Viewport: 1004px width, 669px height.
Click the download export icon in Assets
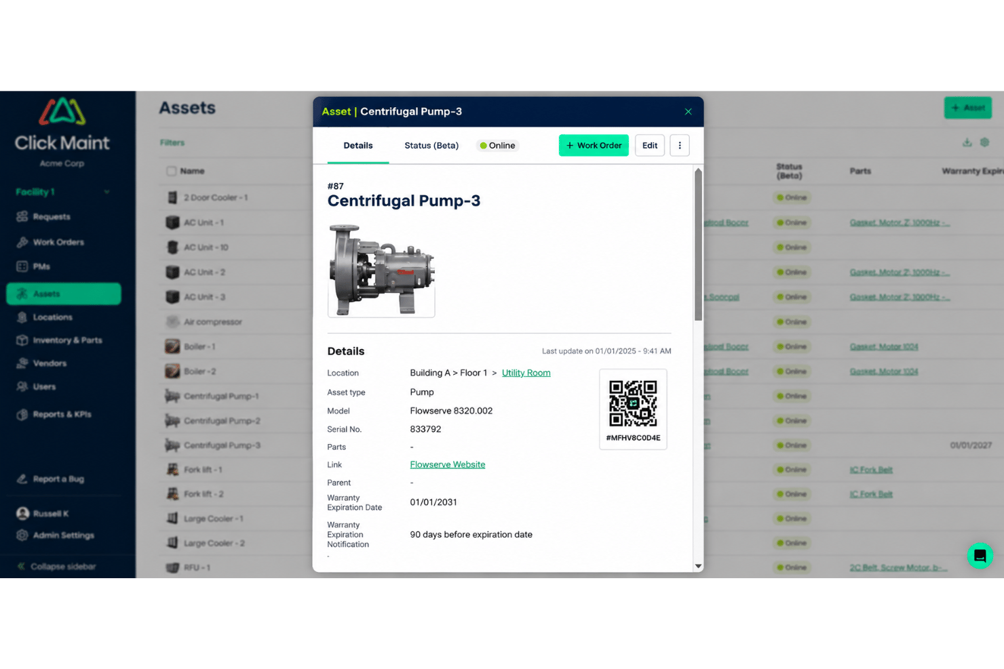(967, 142)
